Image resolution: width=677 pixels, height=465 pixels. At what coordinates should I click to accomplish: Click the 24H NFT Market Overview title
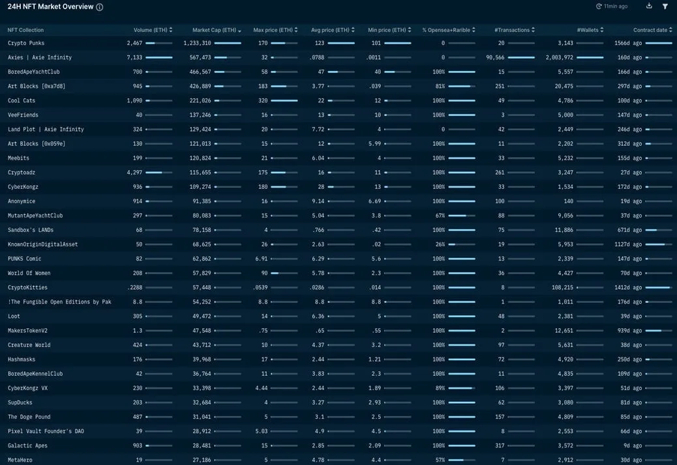(x=50, y=7)
